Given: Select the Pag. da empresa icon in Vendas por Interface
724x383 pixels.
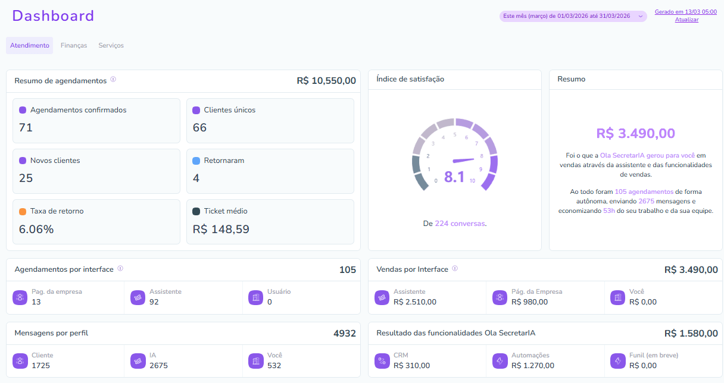Looking at the screenshot, I should point(499,297).
